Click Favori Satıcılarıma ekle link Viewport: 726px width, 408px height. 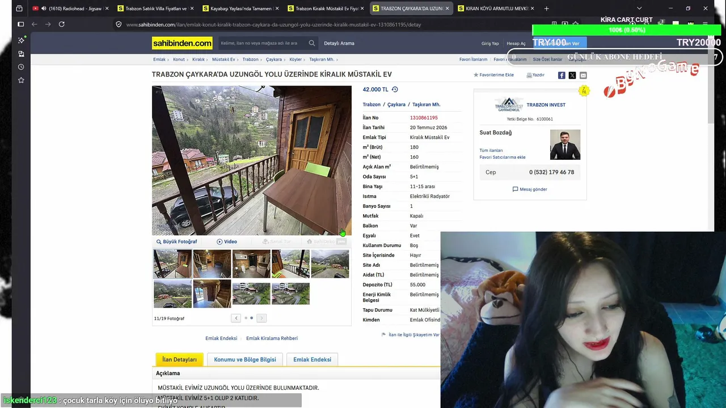[x=503, y=157]
